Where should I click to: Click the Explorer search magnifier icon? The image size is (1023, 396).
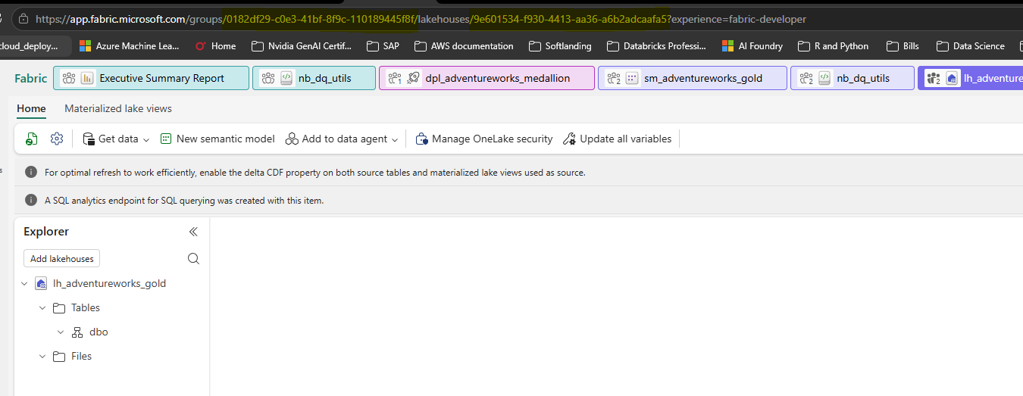pos(193,259)
